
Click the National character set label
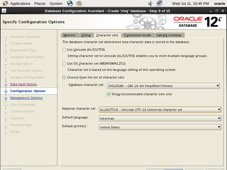point(79,109)
